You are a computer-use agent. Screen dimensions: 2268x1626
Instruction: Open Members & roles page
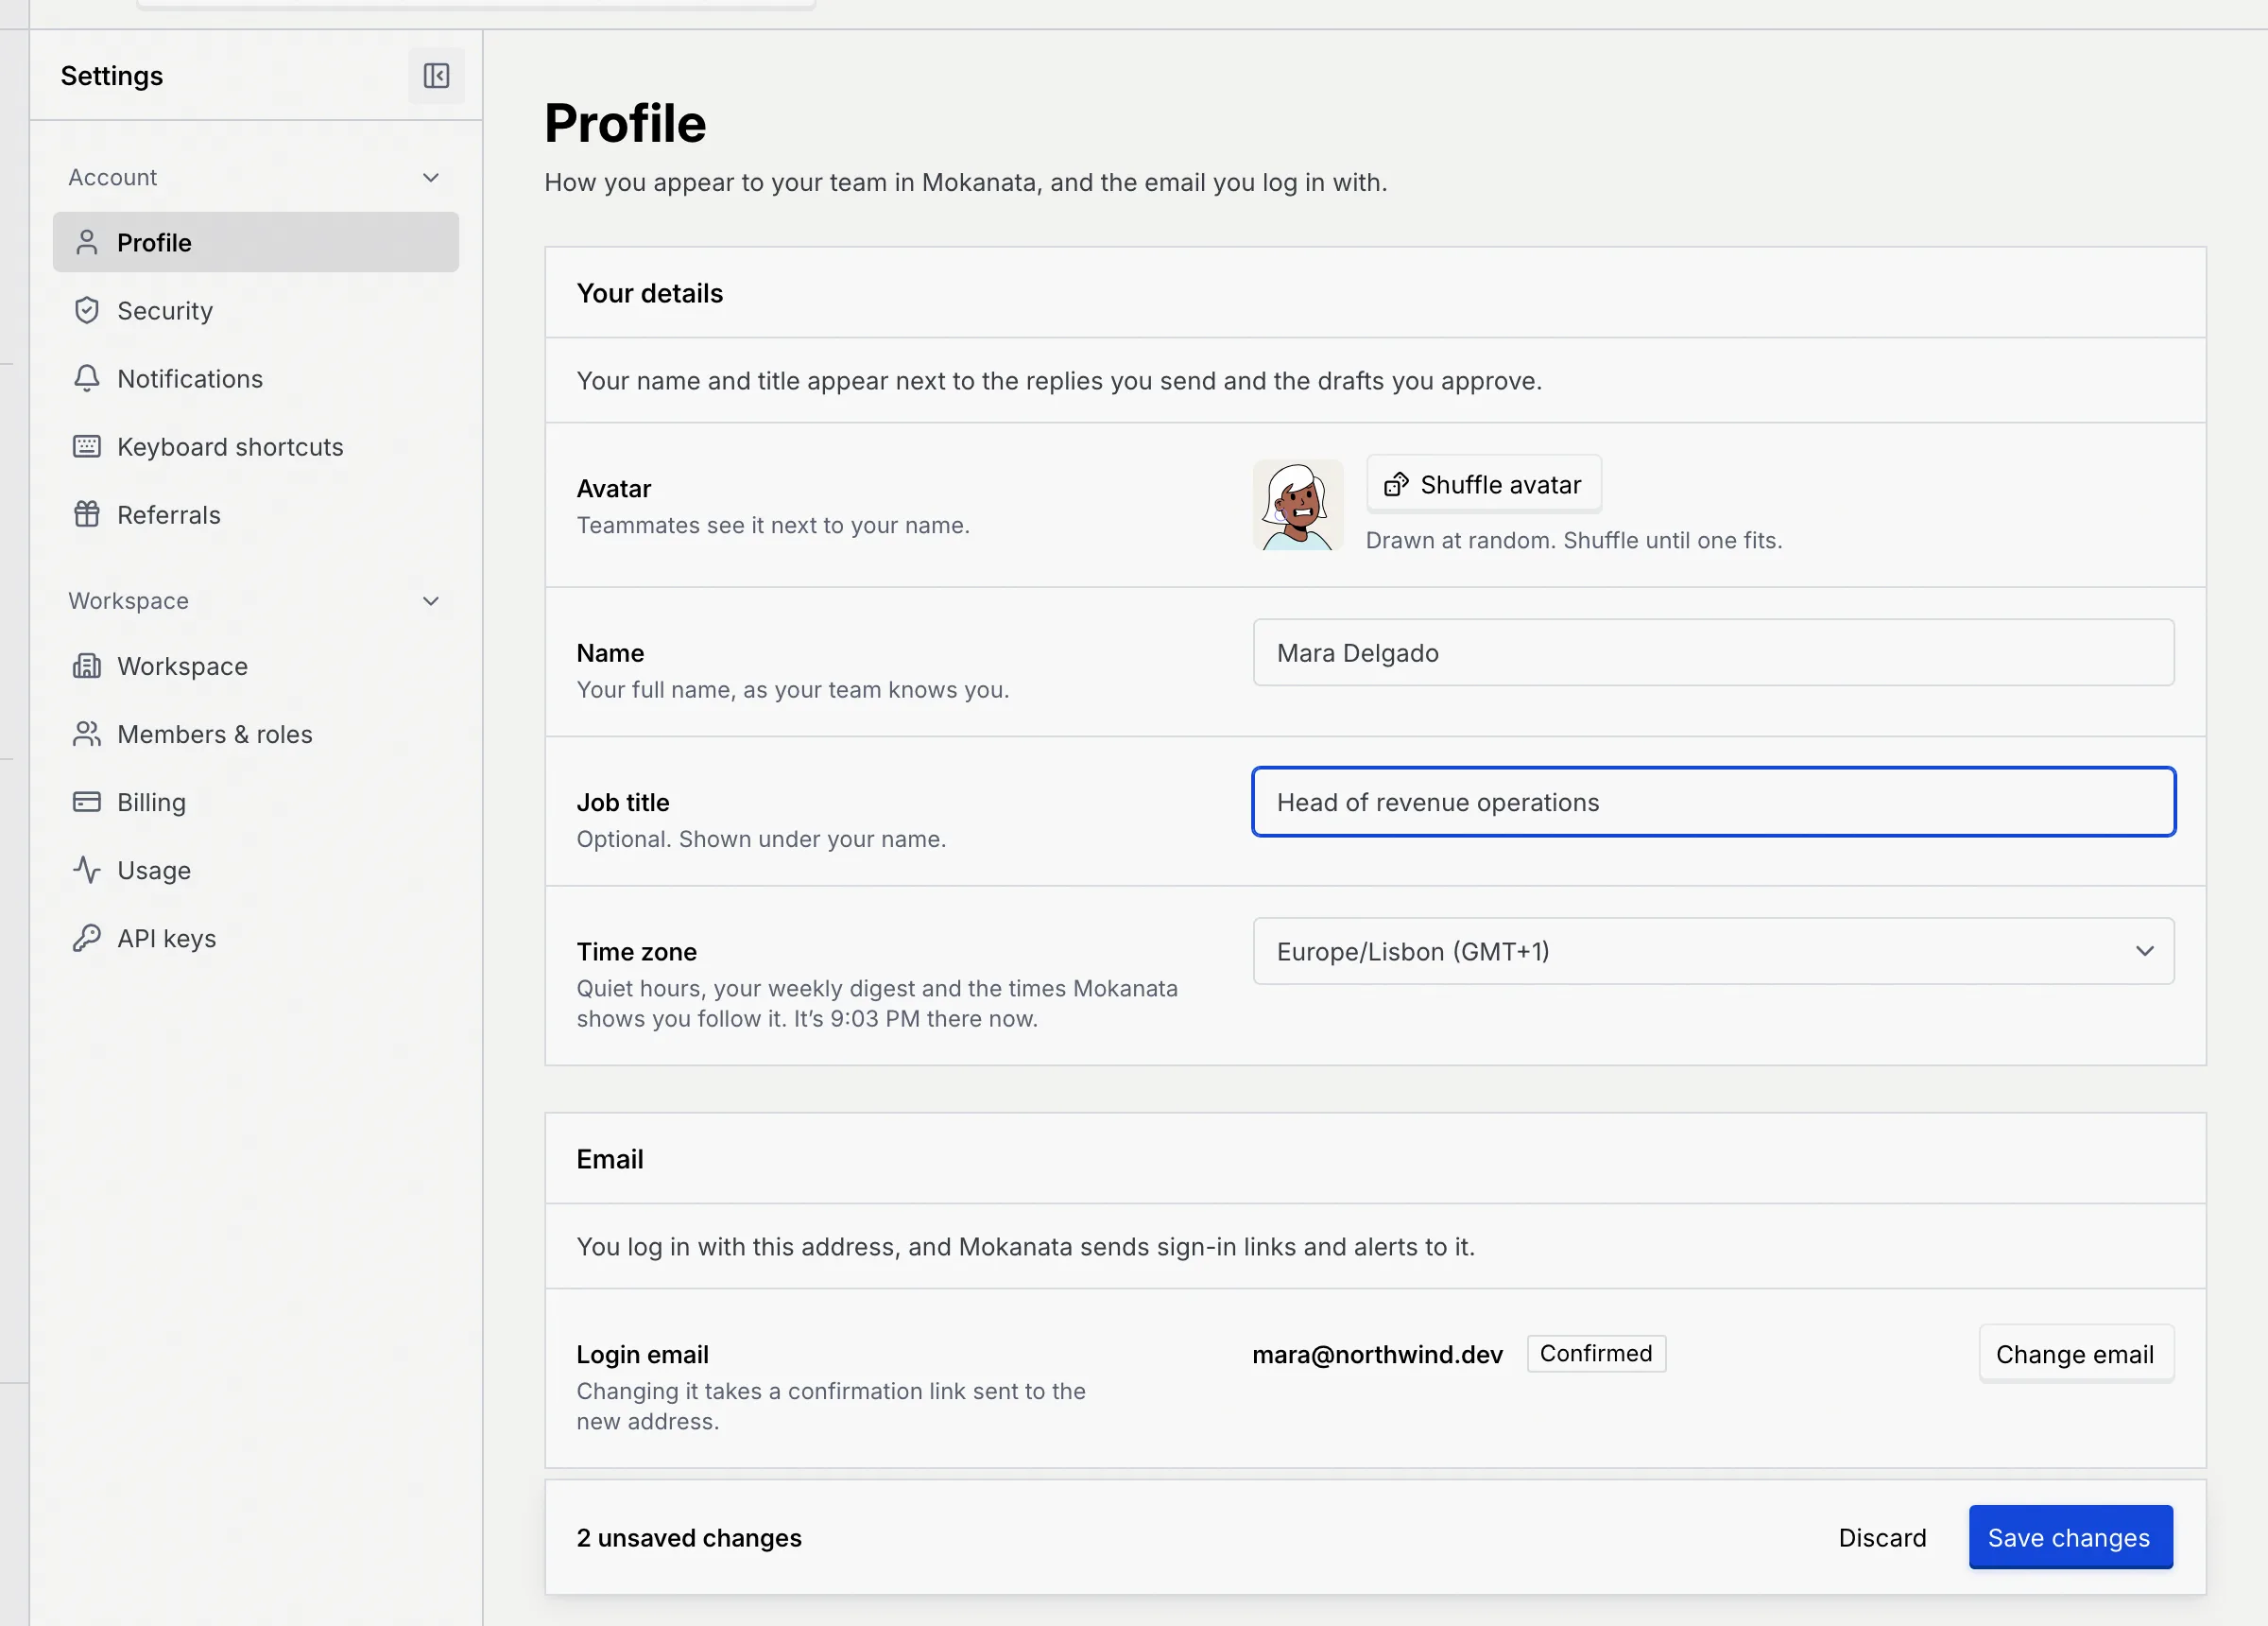pos(256,735)
